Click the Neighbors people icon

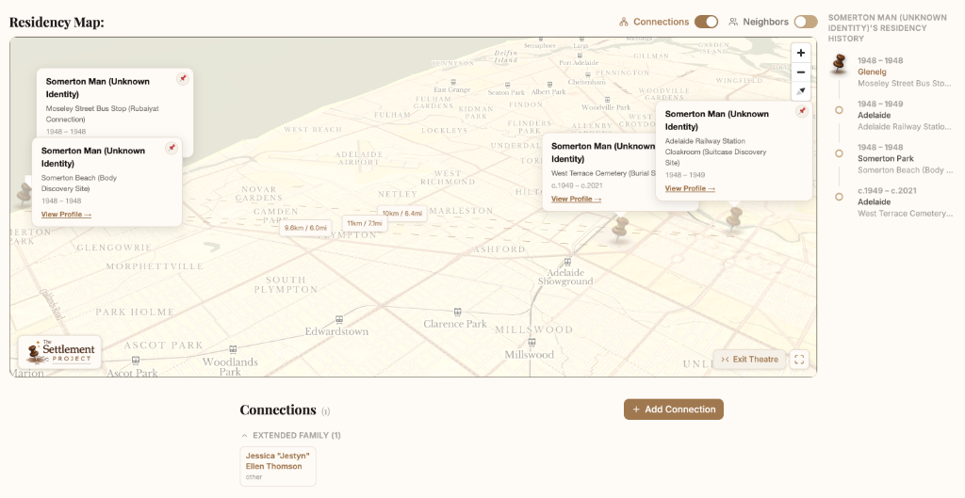pos(733,23)
